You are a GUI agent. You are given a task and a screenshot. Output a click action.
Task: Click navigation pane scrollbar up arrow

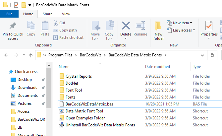(x=49, y=65)
